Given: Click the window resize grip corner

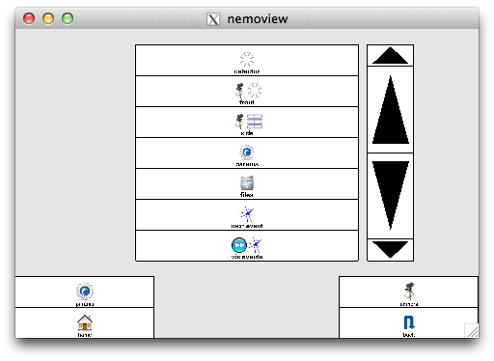Looking at the screenshot, I should click(472, 331).
